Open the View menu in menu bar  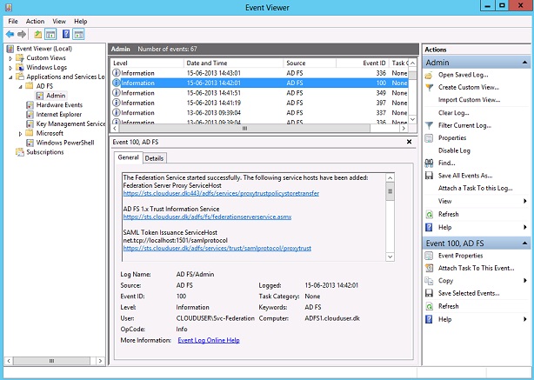[x=59, y=21]
